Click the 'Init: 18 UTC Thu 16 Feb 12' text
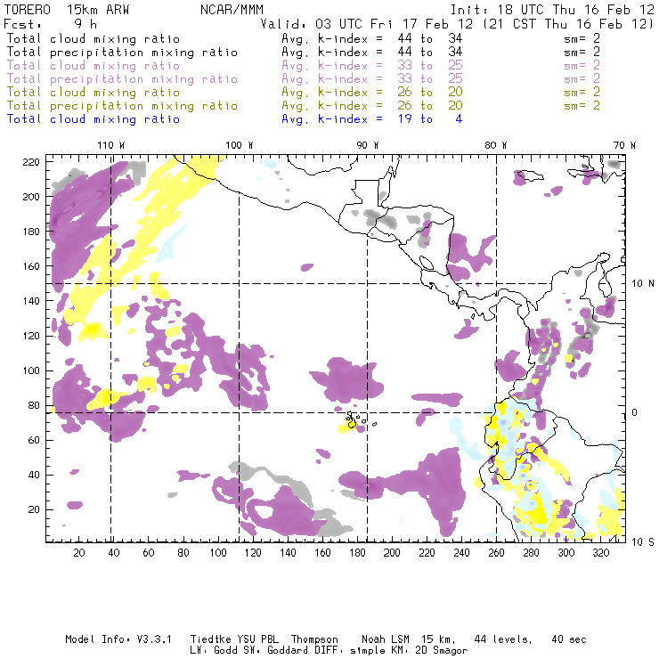 tap(552, 10)
